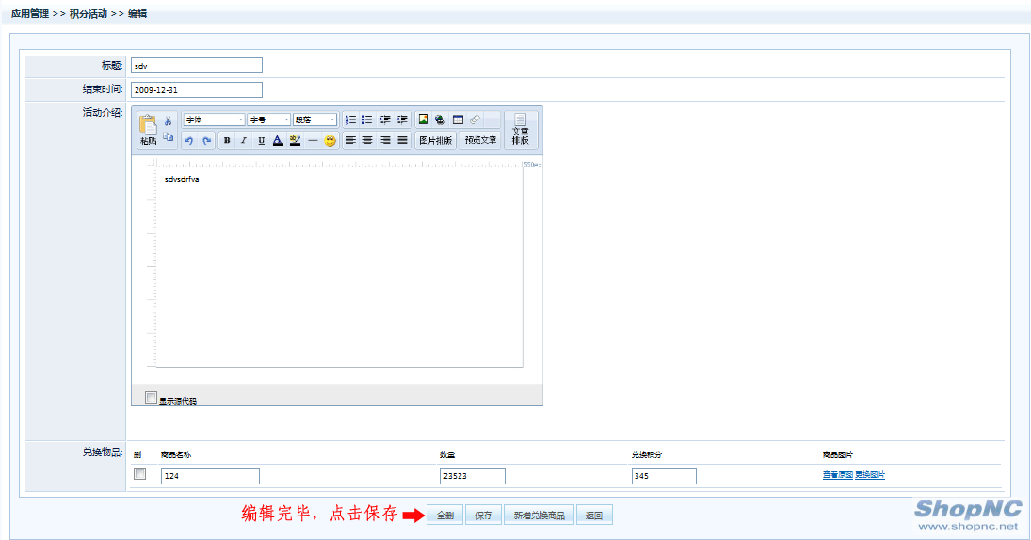Screen dimensions: 1031x540
Task: Insert a bulleted list
Action: 367,119
